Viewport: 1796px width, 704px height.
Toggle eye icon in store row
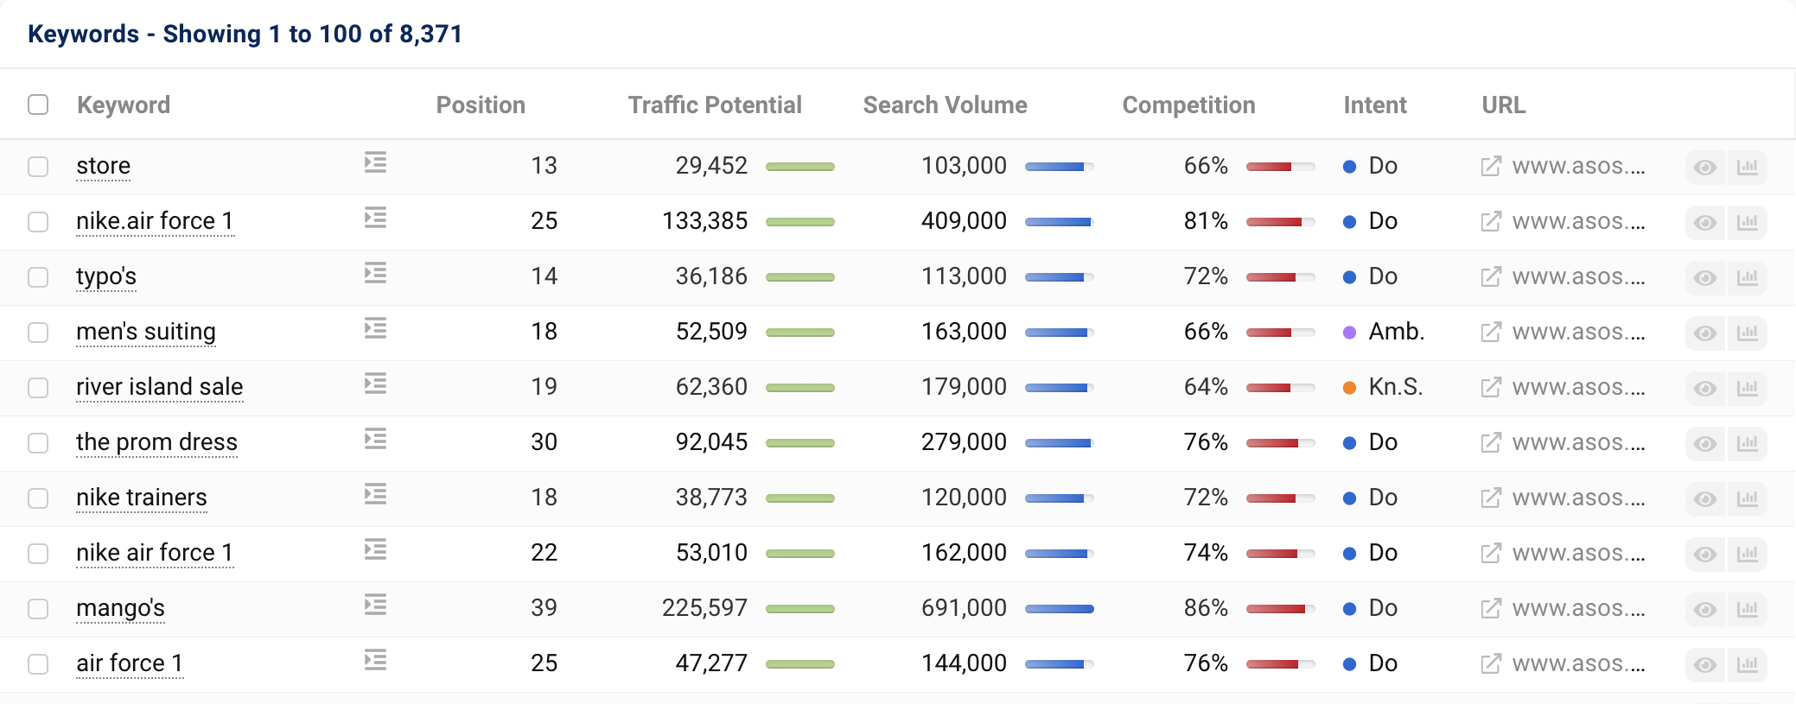(1705, 167)
